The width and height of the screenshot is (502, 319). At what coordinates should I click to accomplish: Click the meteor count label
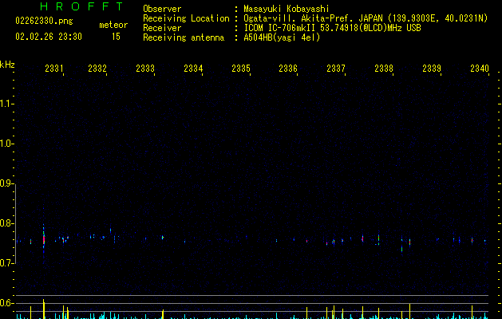click(x=113, y=25)
